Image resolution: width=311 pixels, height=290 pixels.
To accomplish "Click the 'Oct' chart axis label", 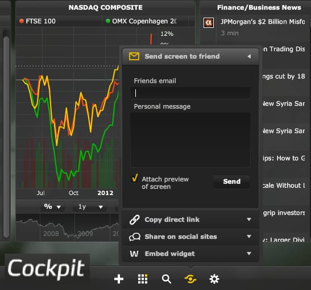I will [73, 193].
